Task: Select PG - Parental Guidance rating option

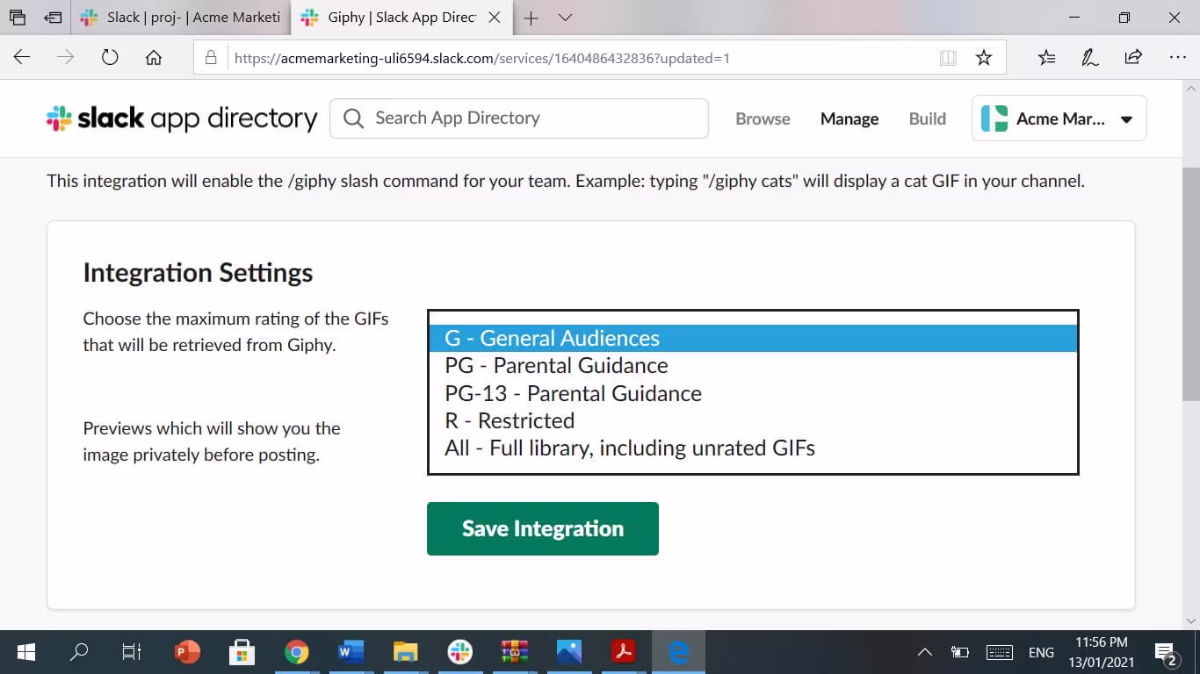Action: (x=556, y=366)
